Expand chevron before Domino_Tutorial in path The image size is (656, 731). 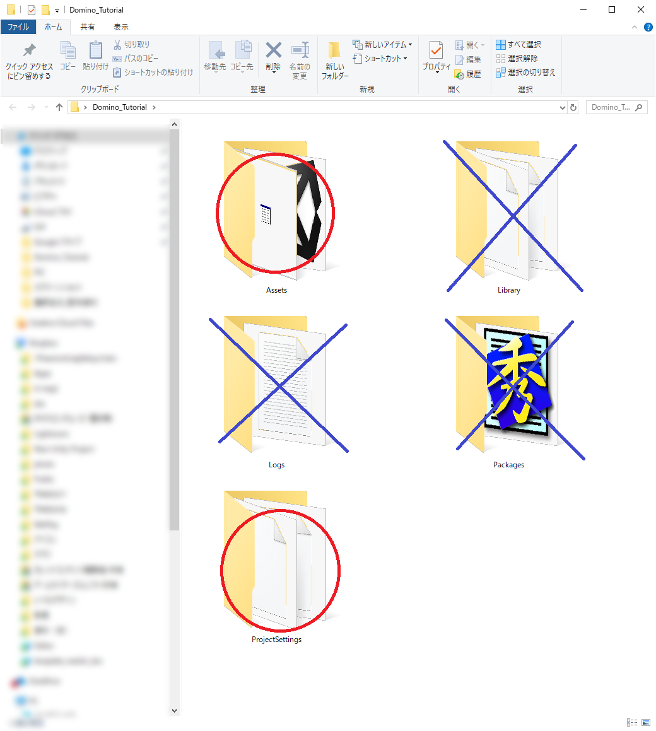[x=85, y=107]
